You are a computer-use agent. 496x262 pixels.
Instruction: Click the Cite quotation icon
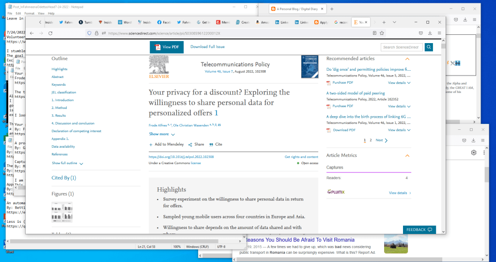211,144
